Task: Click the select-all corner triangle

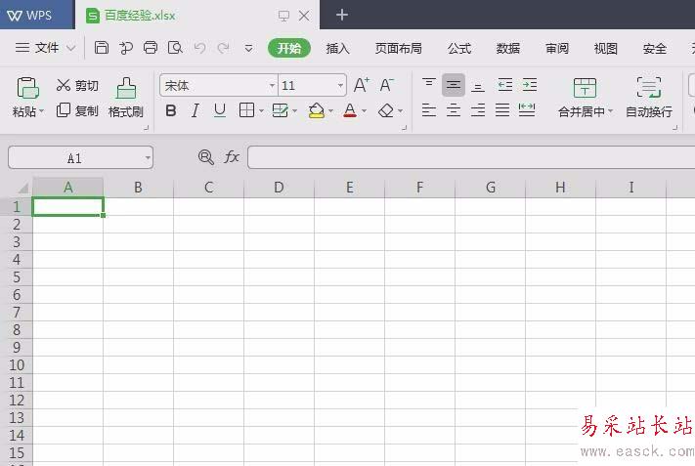Action: pos(23,188)
